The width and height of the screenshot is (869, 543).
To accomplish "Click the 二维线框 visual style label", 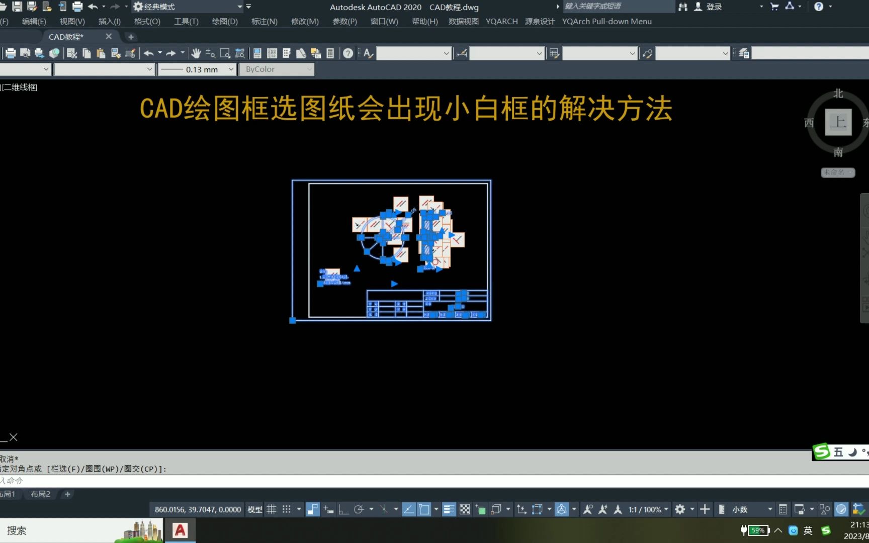I will (x=20, y=87).
